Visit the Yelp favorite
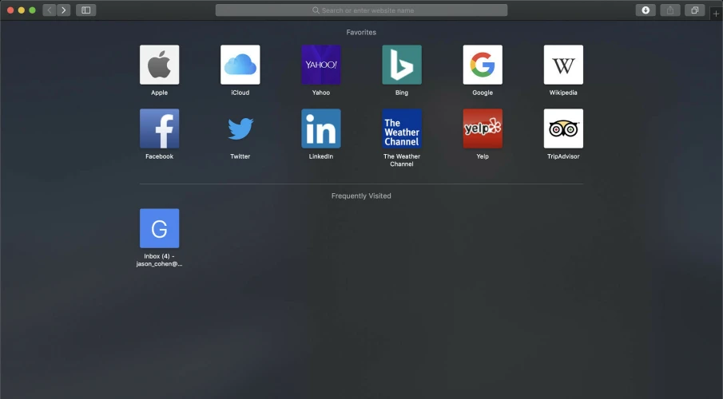Image resolution: width=723 pixels, height=399 pixels. click(483, 128)
